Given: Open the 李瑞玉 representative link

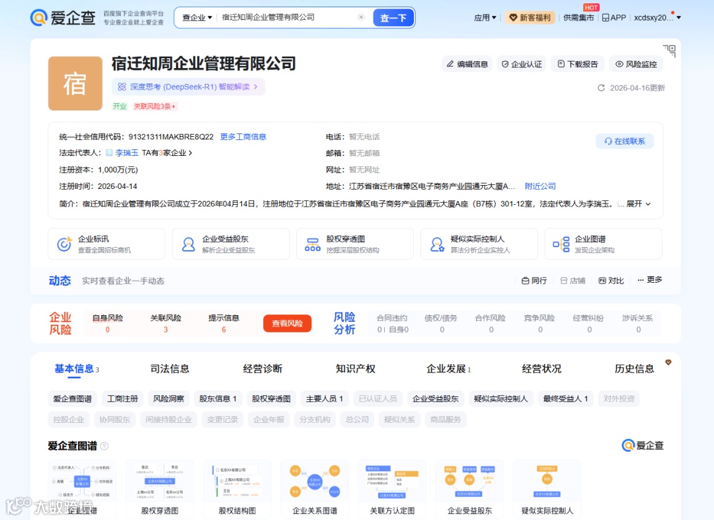Looking at the screenshot, I should [126, 153].
